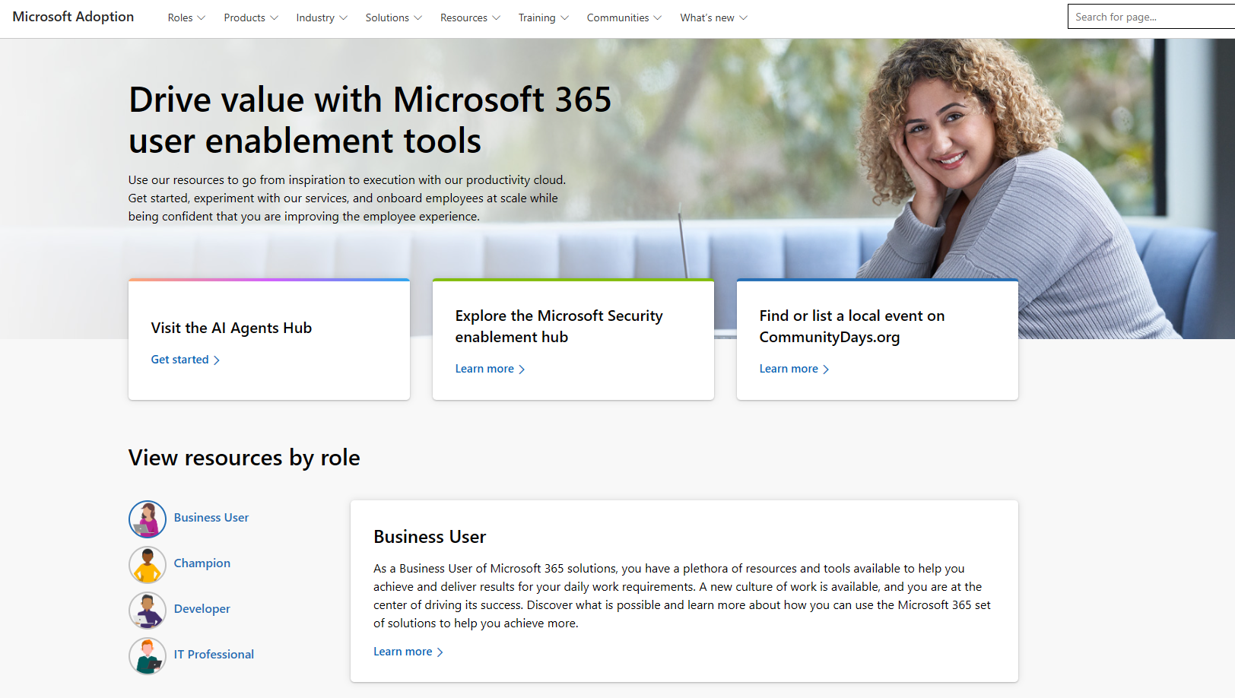The height and width of the screenshot is (698, 1235).
Task: Open the Roles dropdown menu
Action: [x=186, y=17]
